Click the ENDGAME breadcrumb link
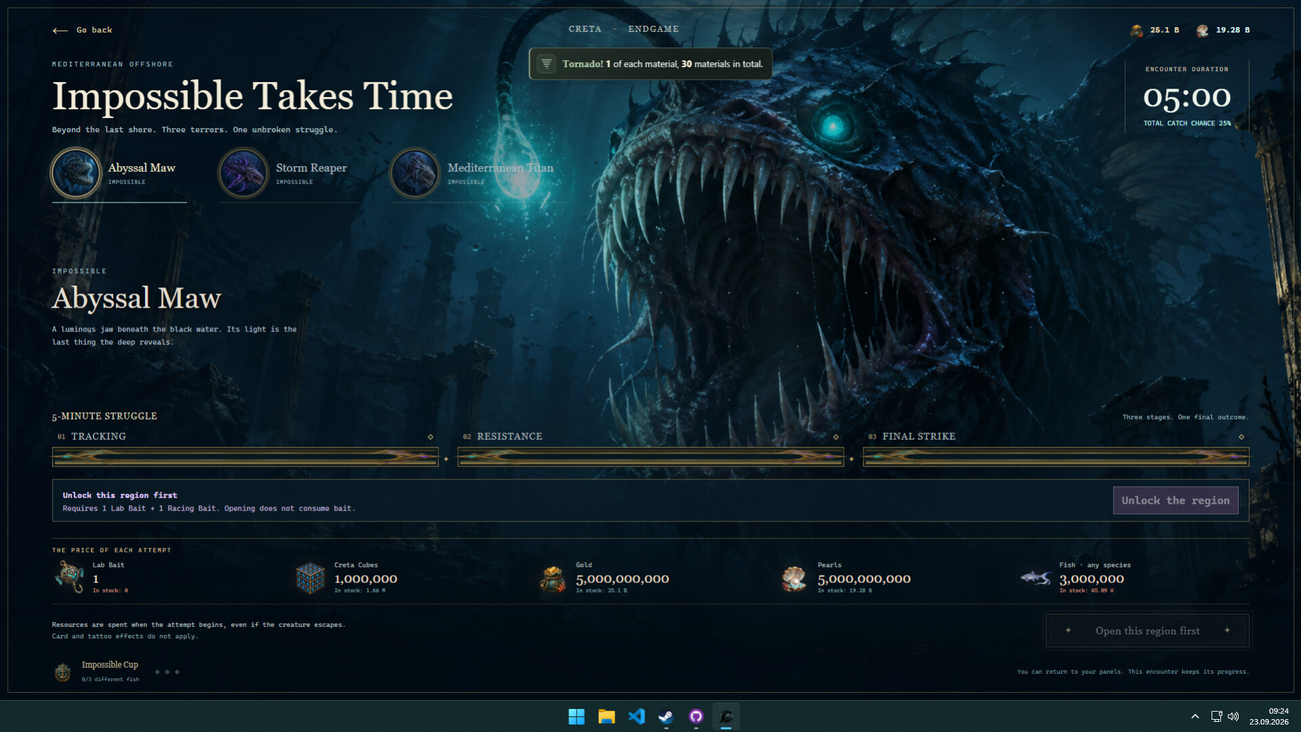The height and width of the screenshot is (732, 1301). click(x=653, y=29)
